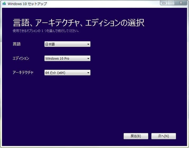Click the 使用できるオプション instruction subtitle text

[46, 31]
